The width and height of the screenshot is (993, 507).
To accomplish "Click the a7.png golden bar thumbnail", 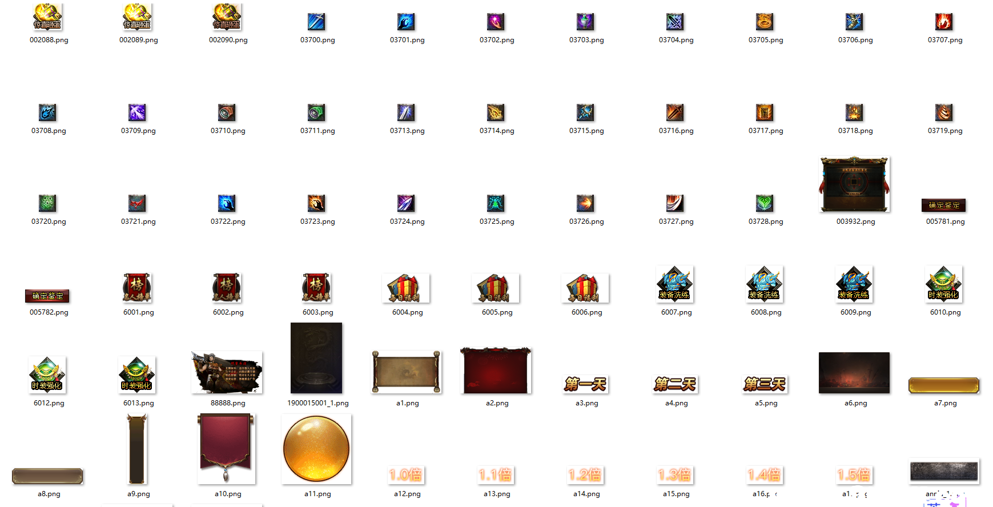I will tap(944, 385).
